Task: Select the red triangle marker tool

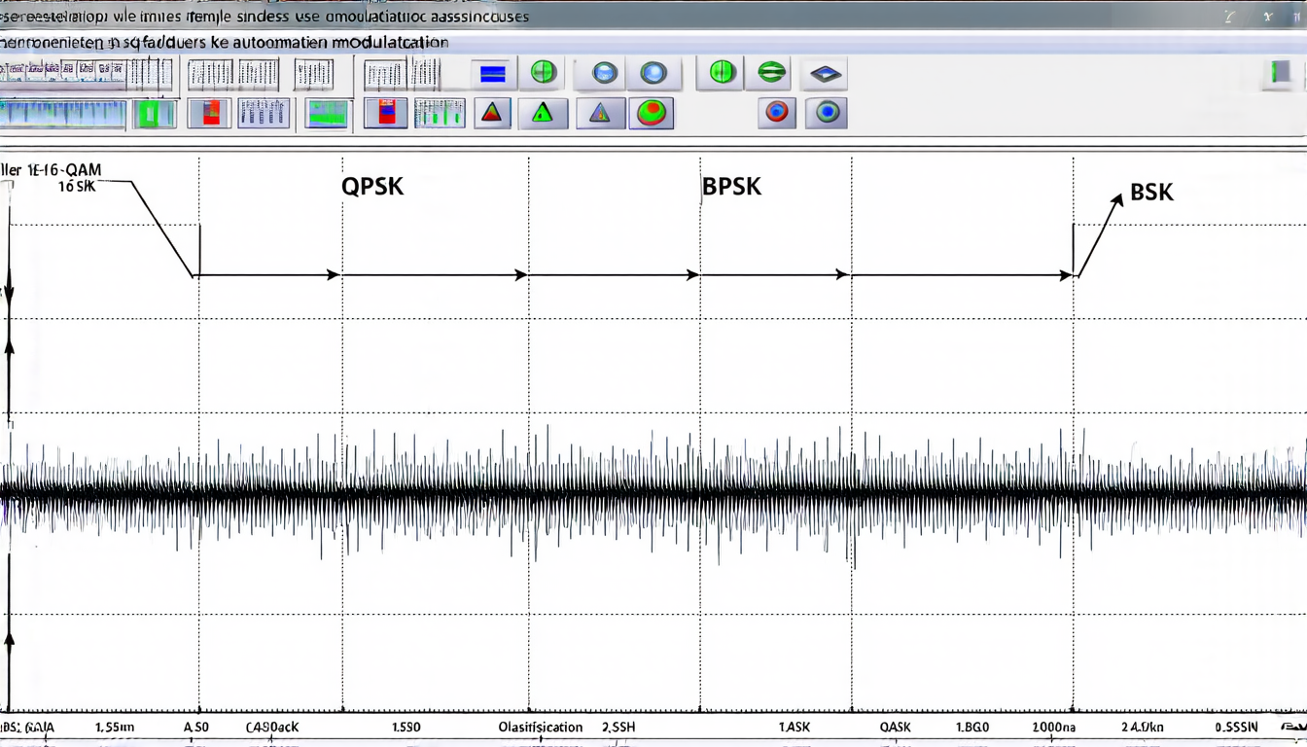Action: 493,114
